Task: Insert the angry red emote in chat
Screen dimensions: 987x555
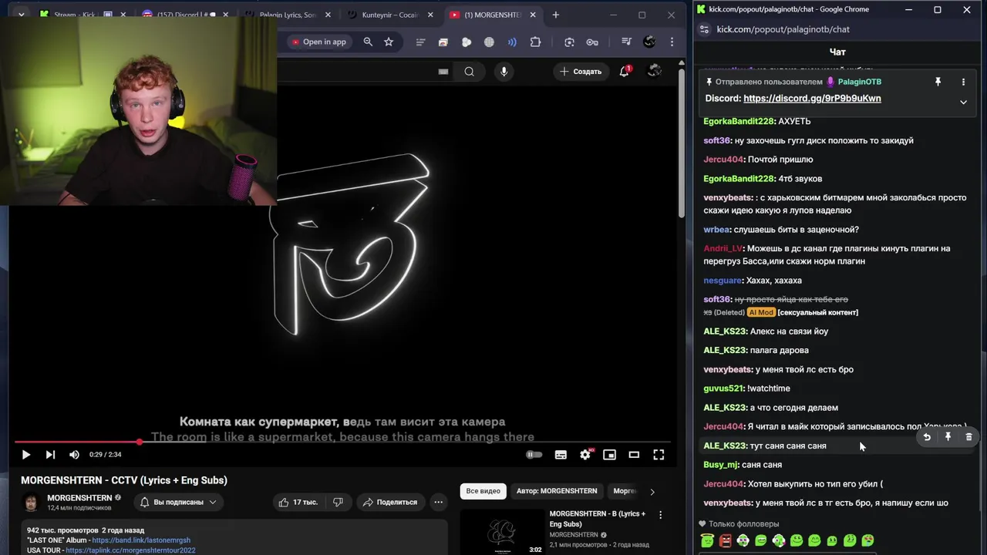Action: point(725,540)
